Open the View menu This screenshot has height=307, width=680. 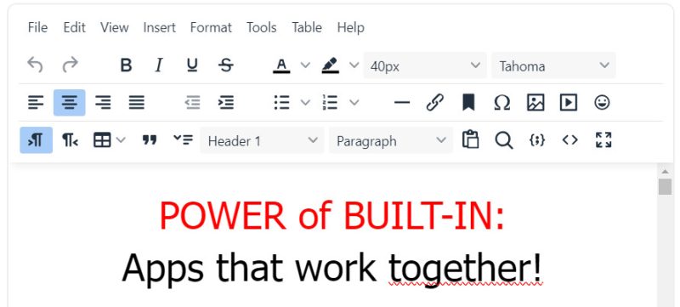tap(115, 27)
